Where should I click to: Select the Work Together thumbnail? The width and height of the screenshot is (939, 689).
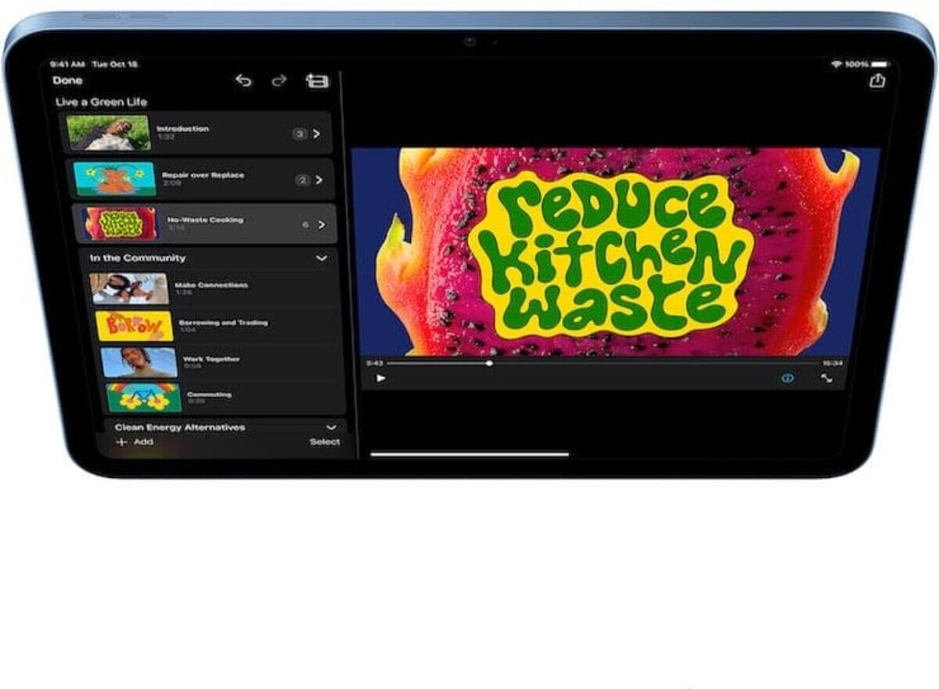(x=139, y=362)
